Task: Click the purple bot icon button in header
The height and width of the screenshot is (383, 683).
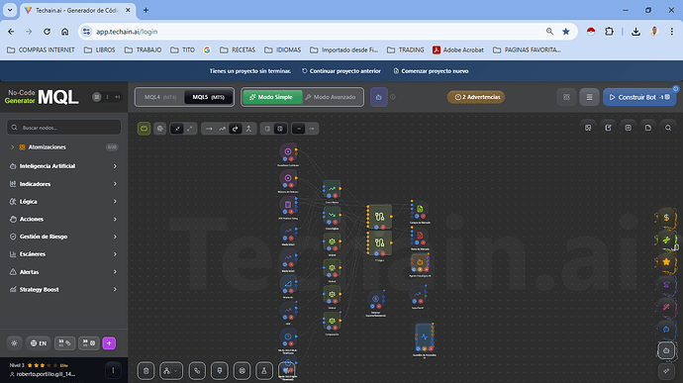Action: coord(378,97)
